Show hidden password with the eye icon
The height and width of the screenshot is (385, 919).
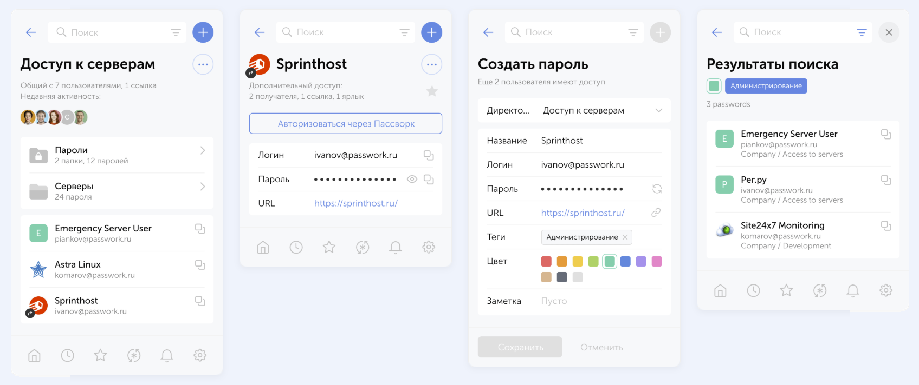click(x=412, y=179)
